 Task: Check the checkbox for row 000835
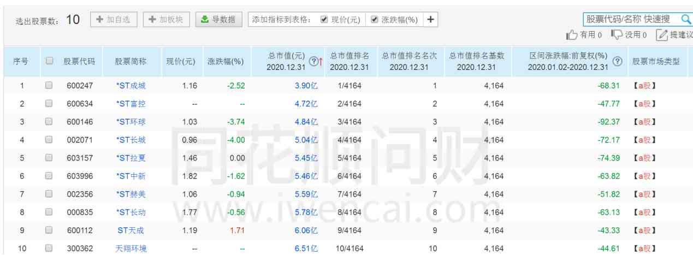[x=49, y=212]
